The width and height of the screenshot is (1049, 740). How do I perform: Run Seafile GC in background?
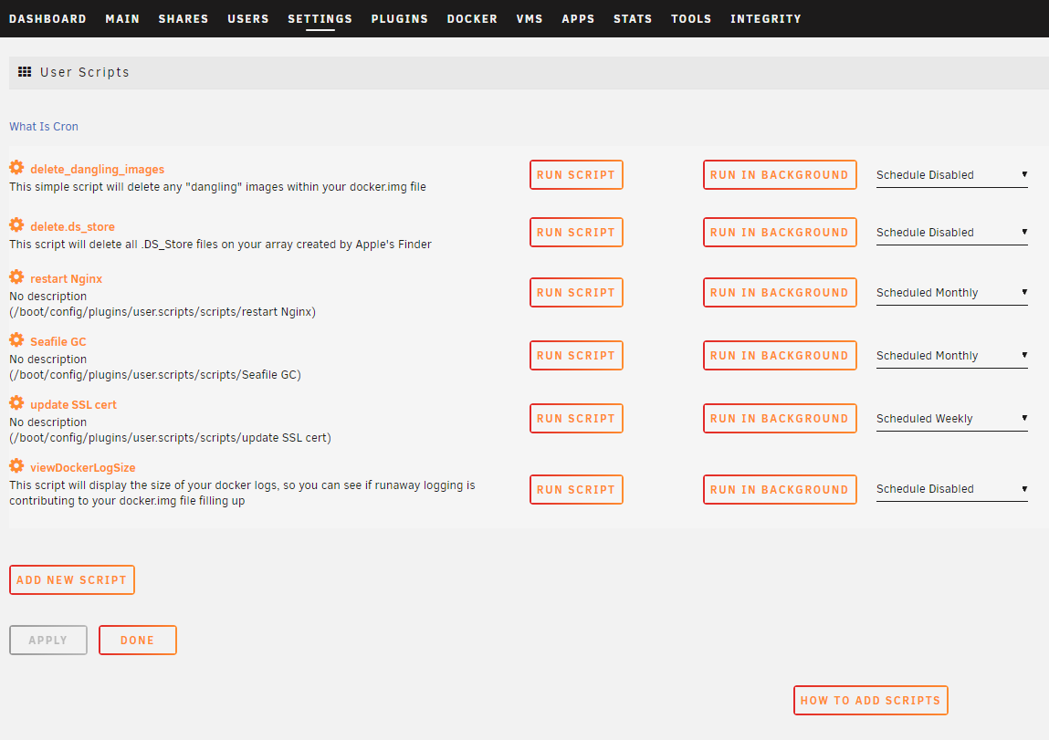[x=780, y=356]
